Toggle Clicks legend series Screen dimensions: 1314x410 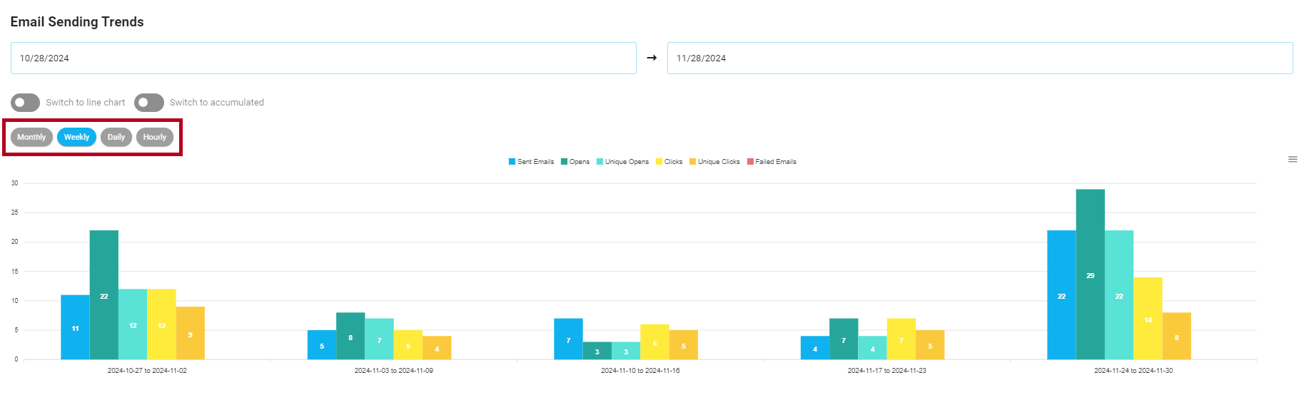[x=669, y=162]
